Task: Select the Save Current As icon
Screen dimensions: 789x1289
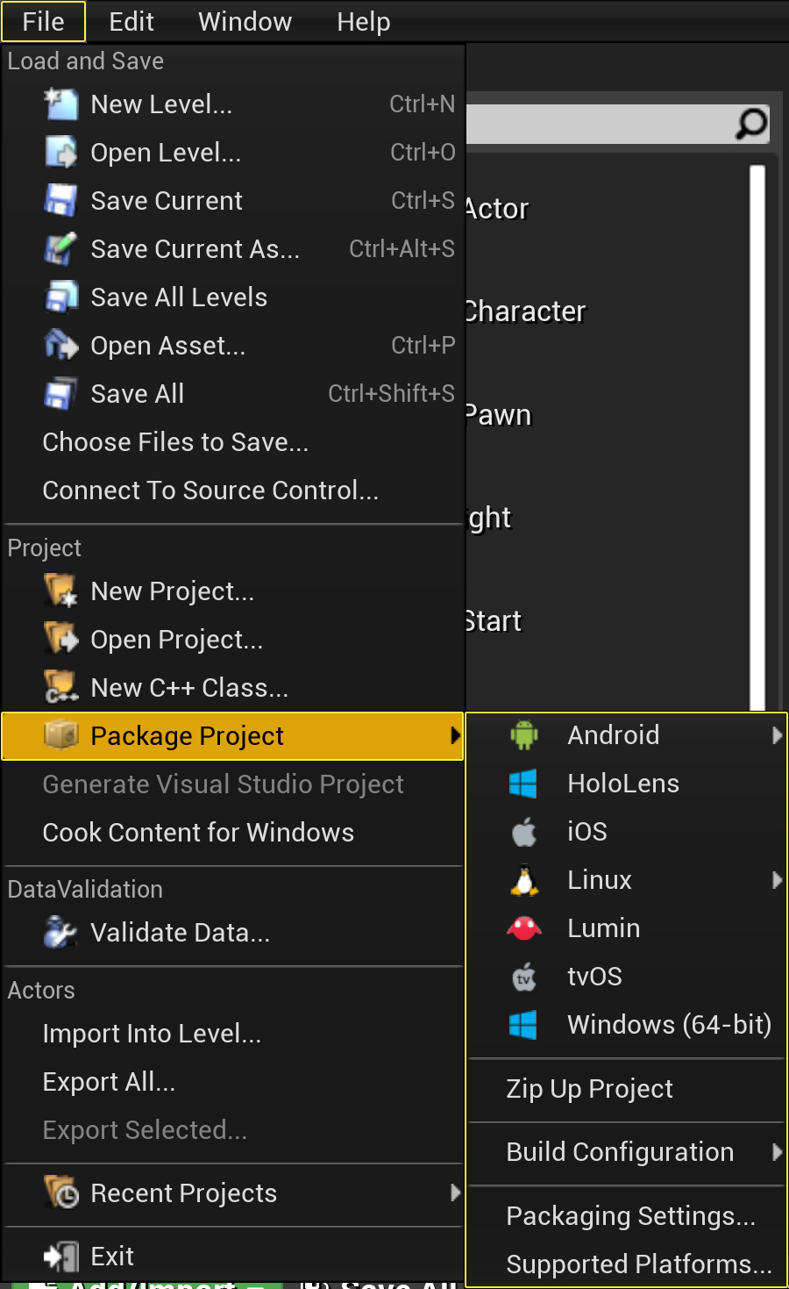Action: click(x=59, y=248)
